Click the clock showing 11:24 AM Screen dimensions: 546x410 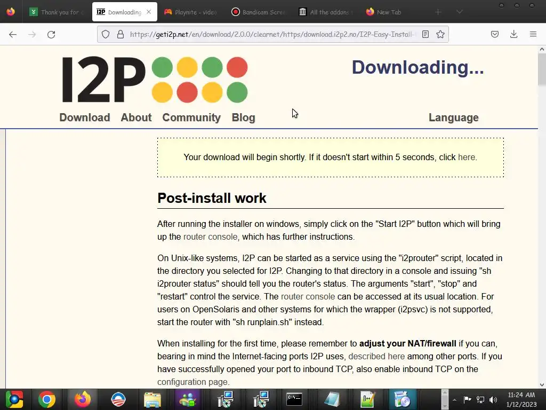tap(521, 395)
